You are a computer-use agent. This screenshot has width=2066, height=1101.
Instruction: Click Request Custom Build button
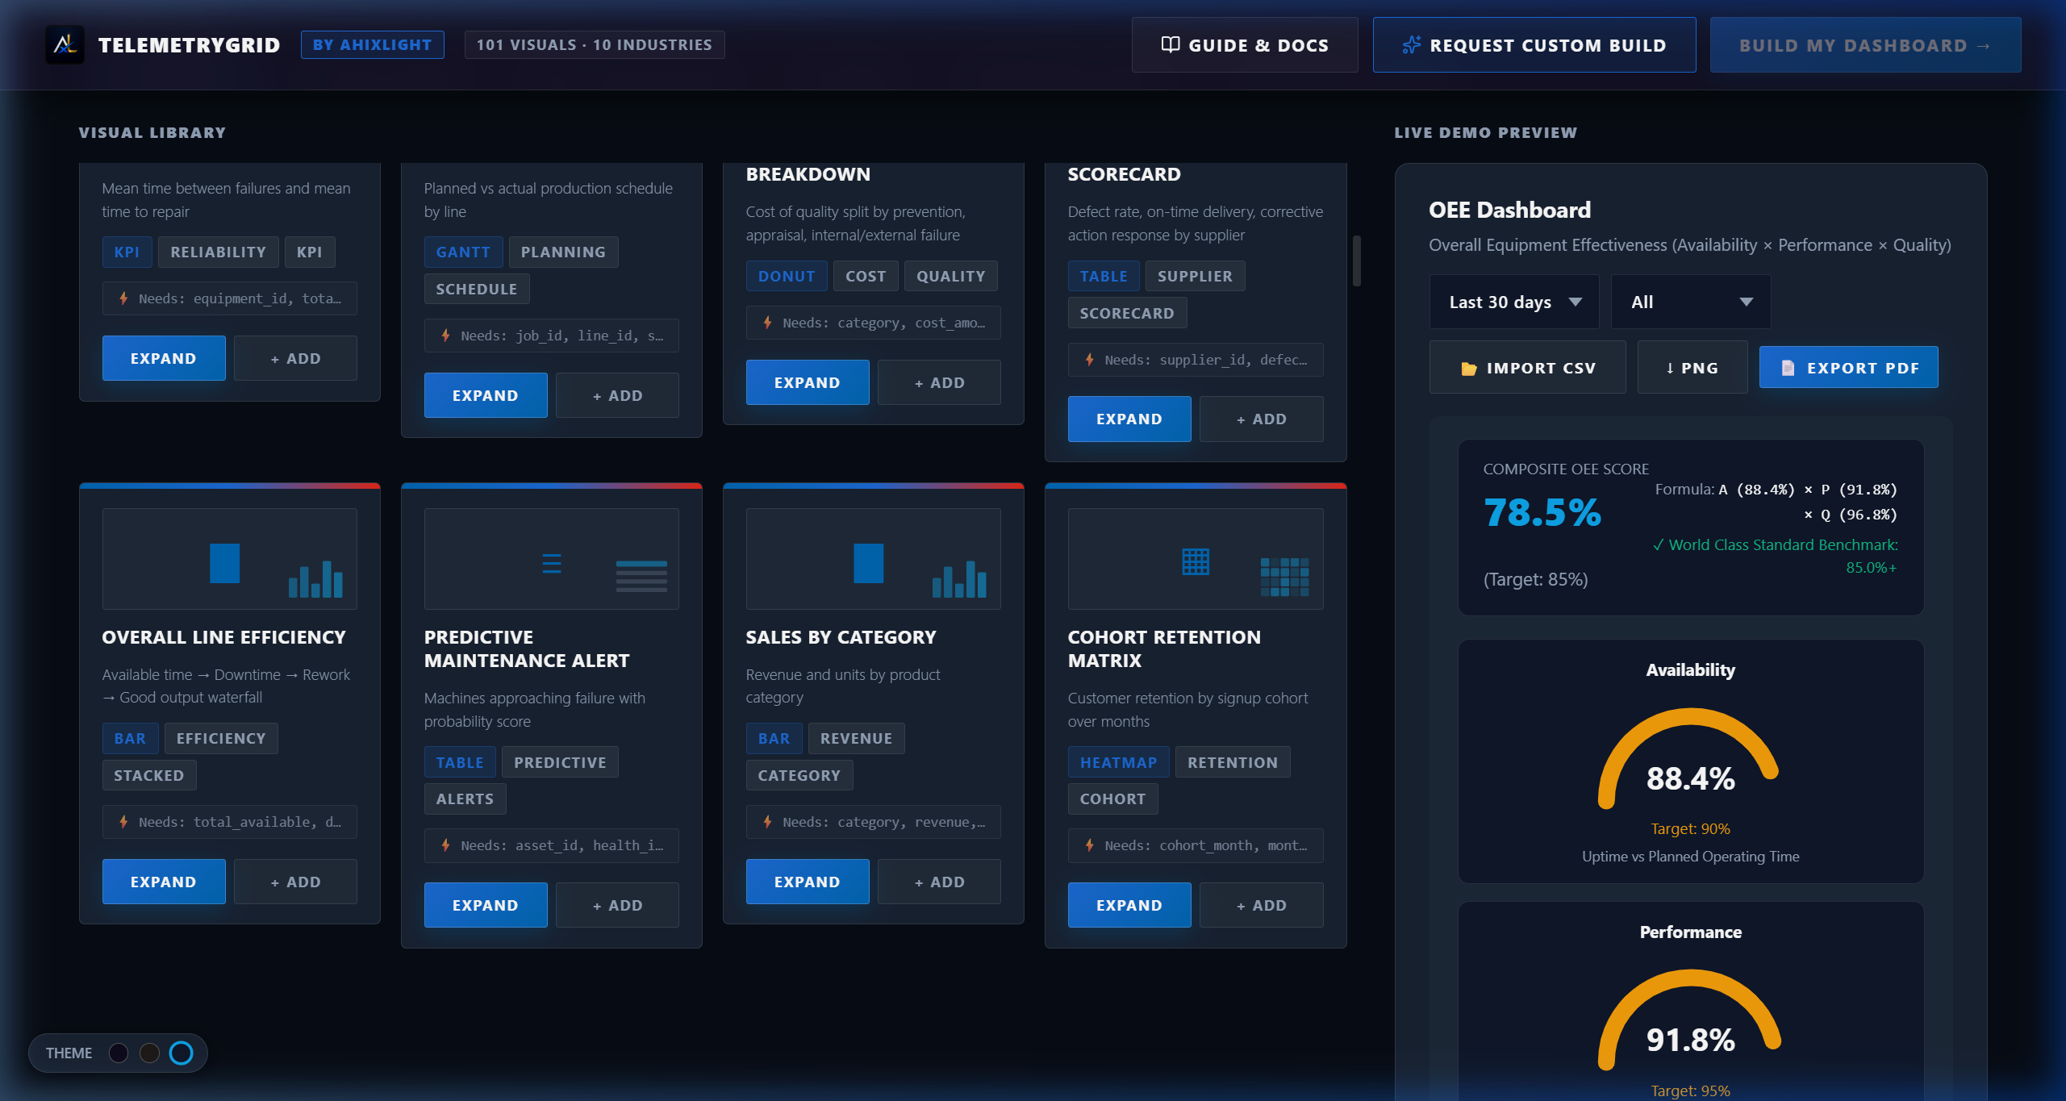[x=1534, y=45]
